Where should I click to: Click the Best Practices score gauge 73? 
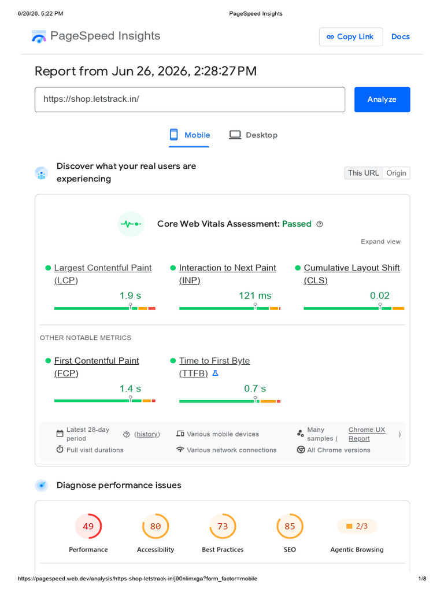[223, 526]
